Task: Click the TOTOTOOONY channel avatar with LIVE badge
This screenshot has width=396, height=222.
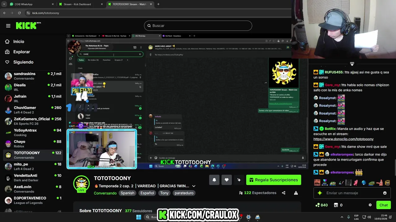Action: tap(81, 184)
